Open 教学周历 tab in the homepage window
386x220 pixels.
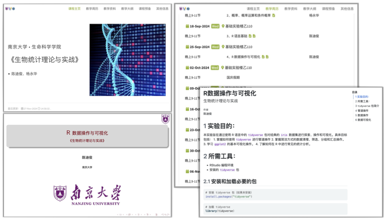click(x=92, y=8)
